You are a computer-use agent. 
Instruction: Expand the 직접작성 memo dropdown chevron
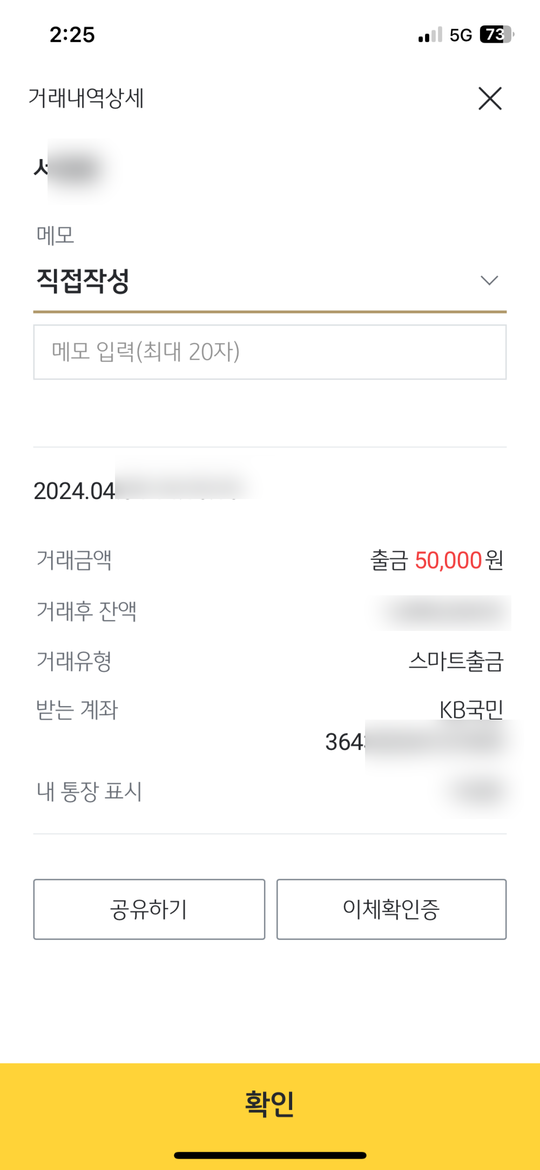489,280
